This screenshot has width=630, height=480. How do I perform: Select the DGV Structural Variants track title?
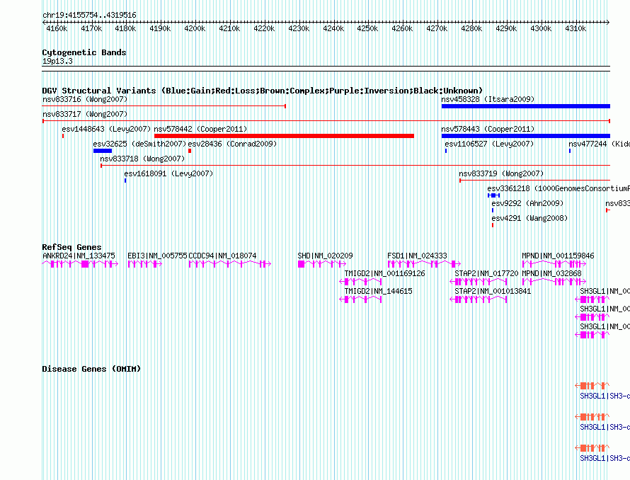[263, 91]
